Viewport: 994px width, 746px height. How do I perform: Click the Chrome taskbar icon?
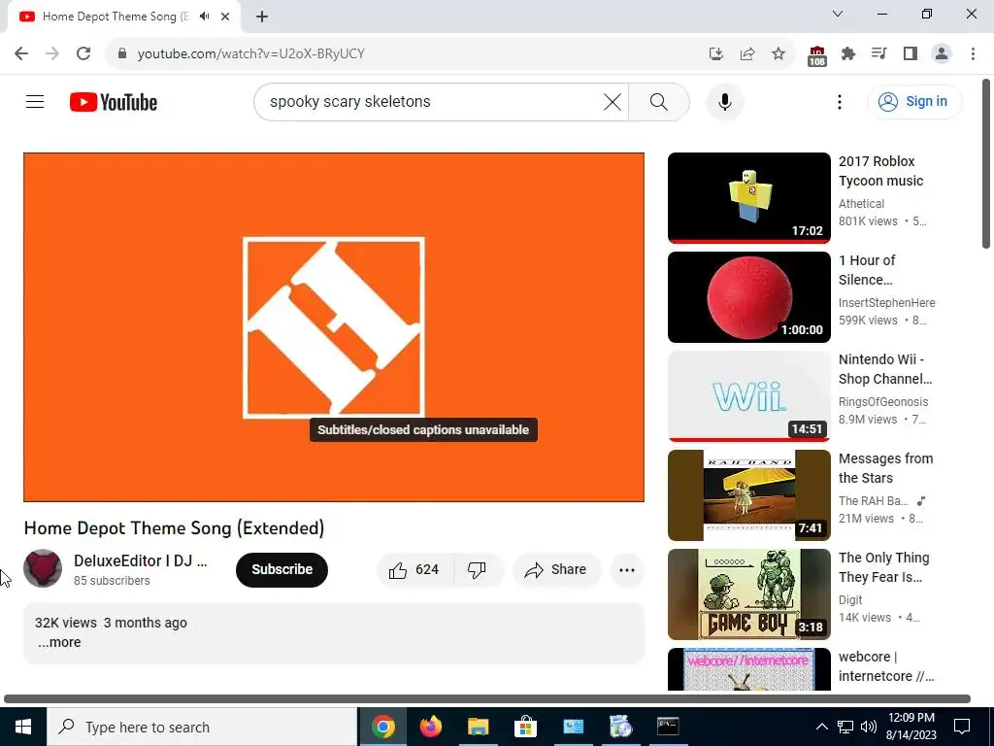382,727
